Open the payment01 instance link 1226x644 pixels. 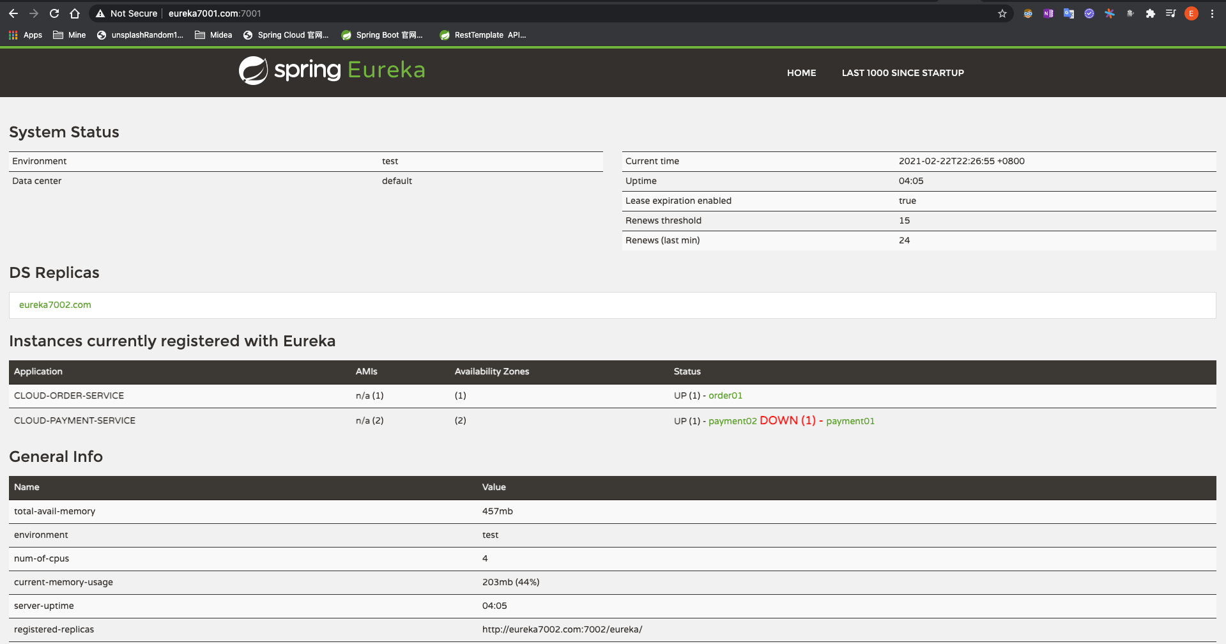(x=850, y=421)
